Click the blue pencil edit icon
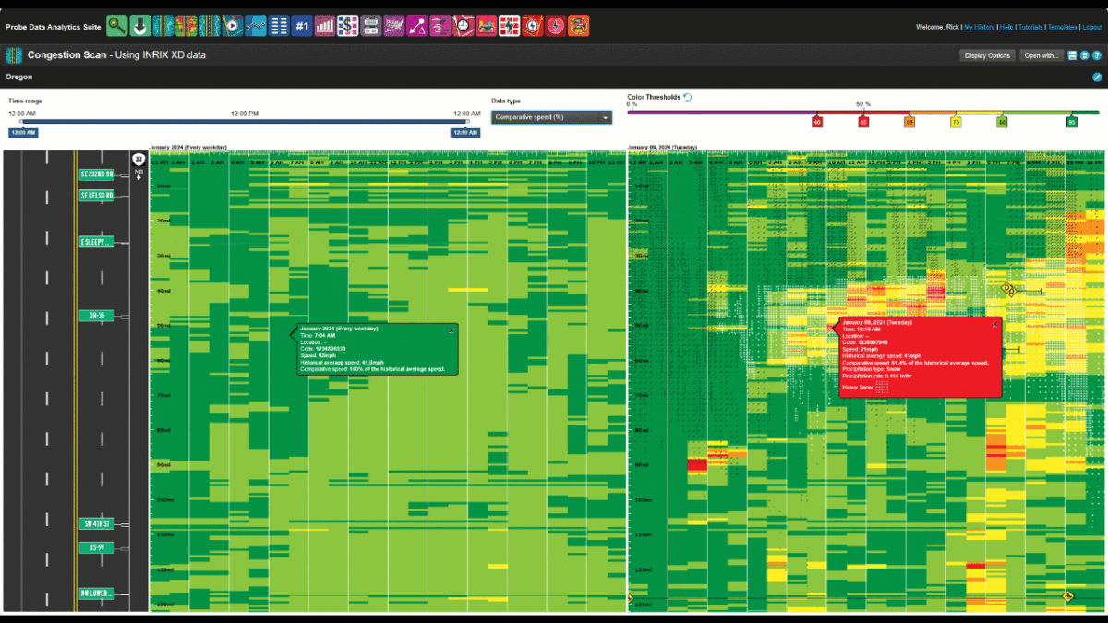 click(1097, 78)
